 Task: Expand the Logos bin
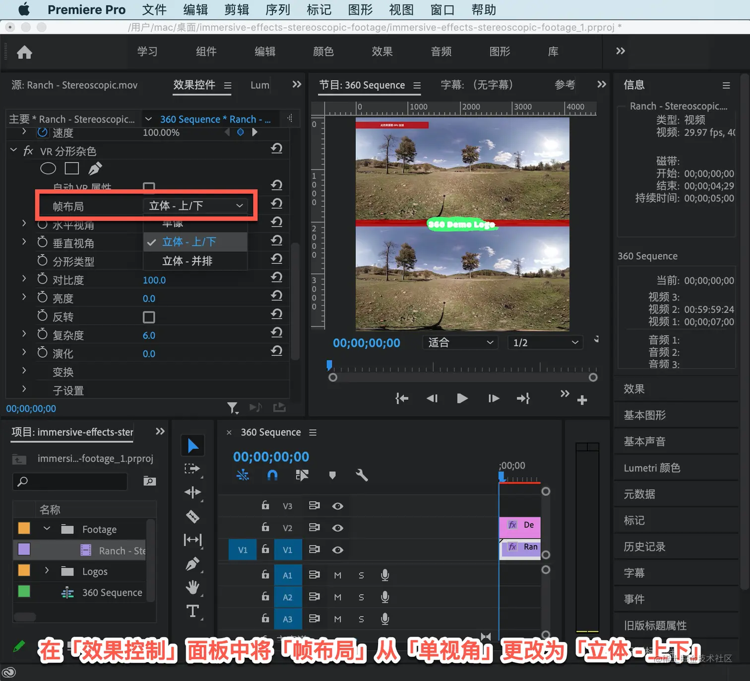47,570
